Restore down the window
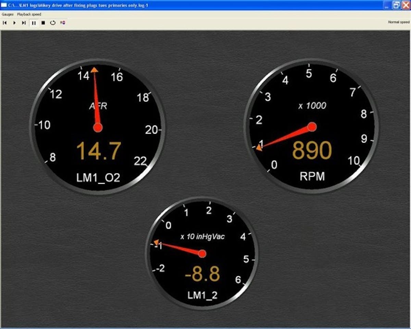This screenshot has height=329, width=411. 396,5
